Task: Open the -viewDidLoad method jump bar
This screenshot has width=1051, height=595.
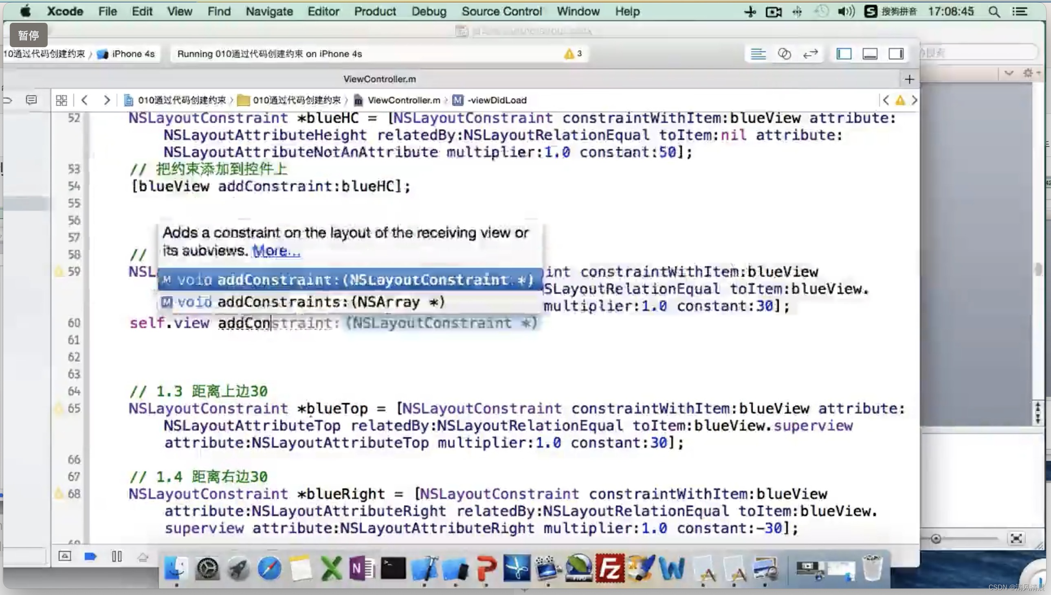Action: [497, 100]
